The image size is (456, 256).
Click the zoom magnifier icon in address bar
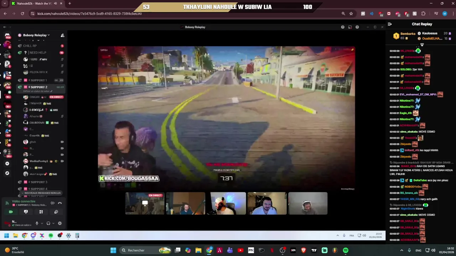click(343, 14)
